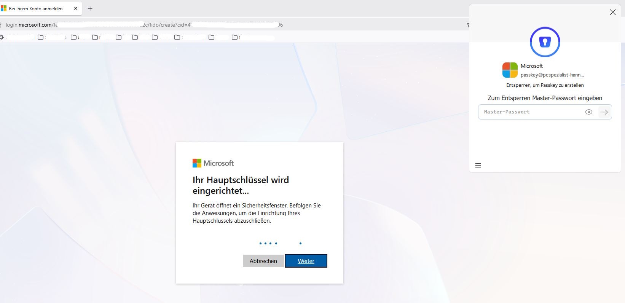Click the 'Microsoft' name in the passkey popup
625x303 pixels.
532,66
